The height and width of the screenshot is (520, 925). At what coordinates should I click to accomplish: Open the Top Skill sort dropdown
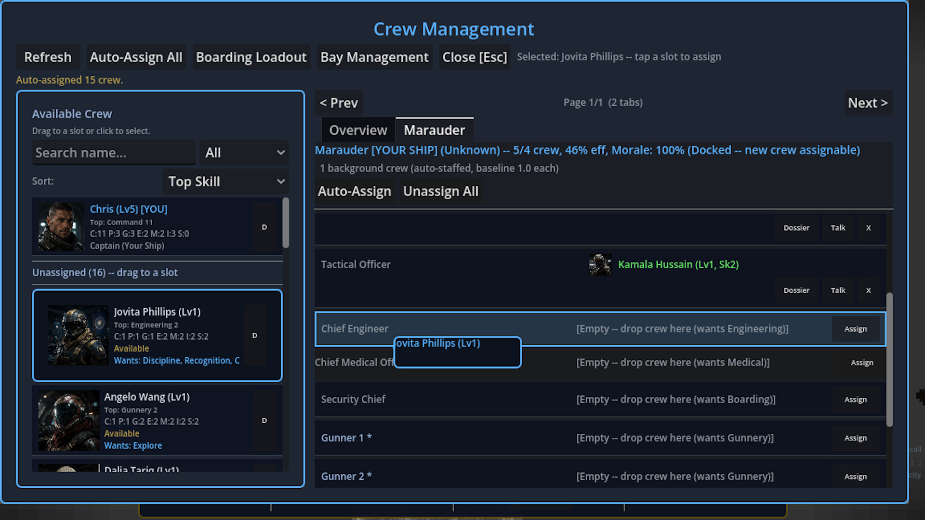click(225, 182)
